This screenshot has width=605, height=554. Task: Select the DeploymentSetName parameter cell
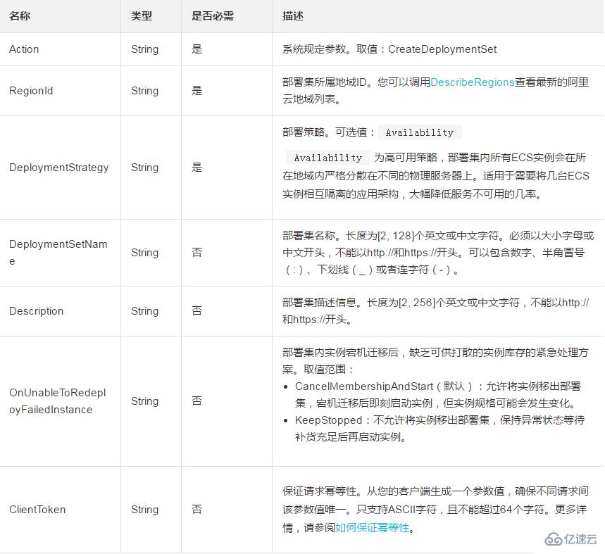click(58, 253)
